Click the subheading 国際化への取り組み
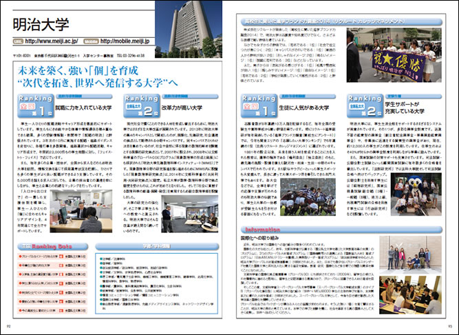Screen dimensions: 459x335 point(259,238)
